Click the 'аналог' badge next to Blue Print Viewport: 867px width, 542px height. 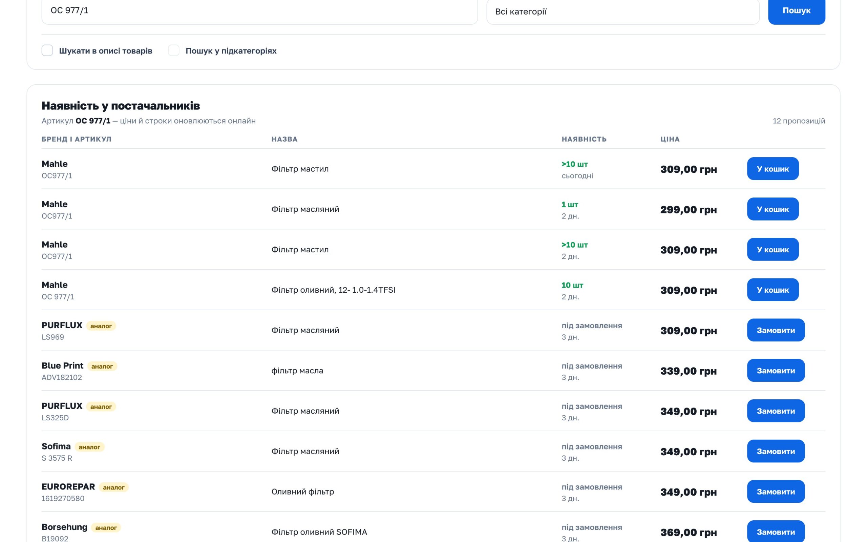point(102,366)
